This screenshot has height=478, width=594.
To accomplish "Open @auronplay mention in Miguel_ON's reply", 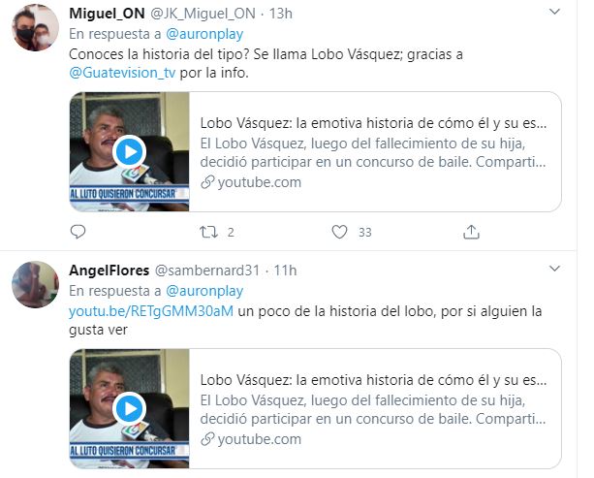I will click(x=204, y=34).
